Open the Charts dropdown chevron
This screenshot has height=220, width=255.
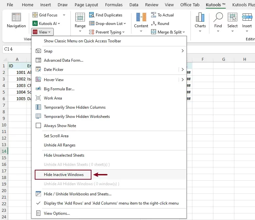(200, 31)
